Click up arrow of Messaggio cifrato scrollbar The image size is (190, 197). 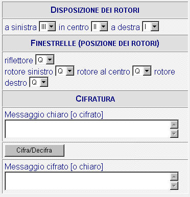pos(174,177)
